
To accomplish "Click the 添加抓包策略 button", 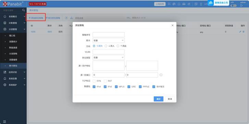I will [x=36, y=18].
